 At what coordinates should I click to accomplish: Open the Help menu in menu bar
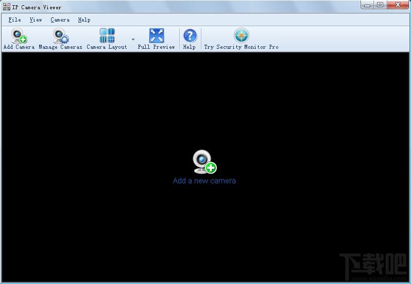84,20
